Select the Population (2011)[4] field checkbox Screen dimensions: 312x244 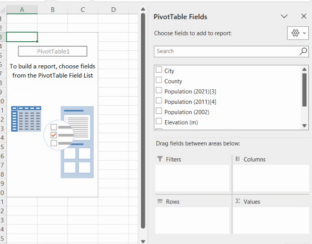[159, 101]
